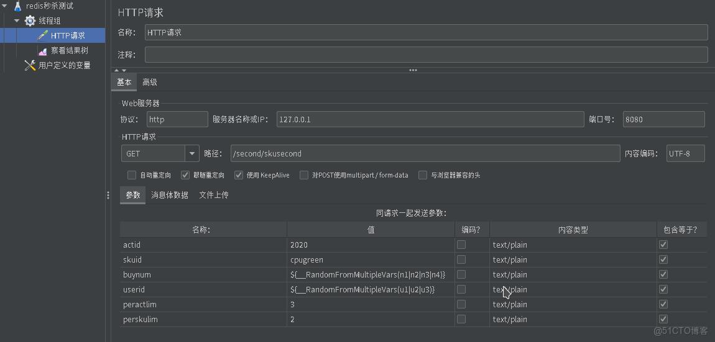
Task: Toggle the 编码 checkbox for userid
Action: pyautogui.click(x=461, y=289)
